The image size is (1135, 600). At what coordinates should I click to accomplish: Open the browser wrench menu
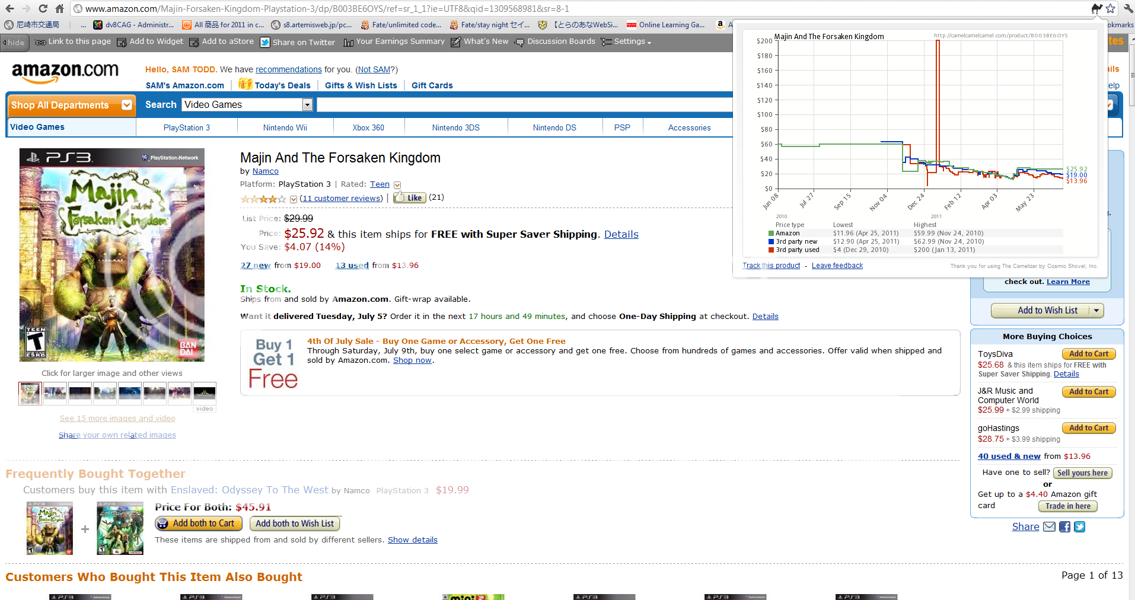click(1128, 8)
